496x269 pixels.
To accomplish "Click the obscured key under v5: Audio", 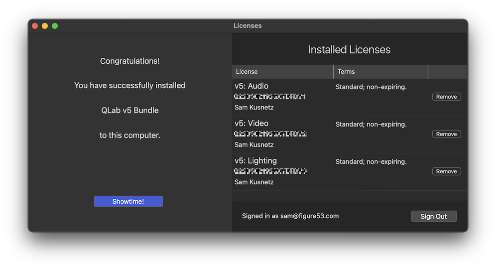I will [270, 97].
